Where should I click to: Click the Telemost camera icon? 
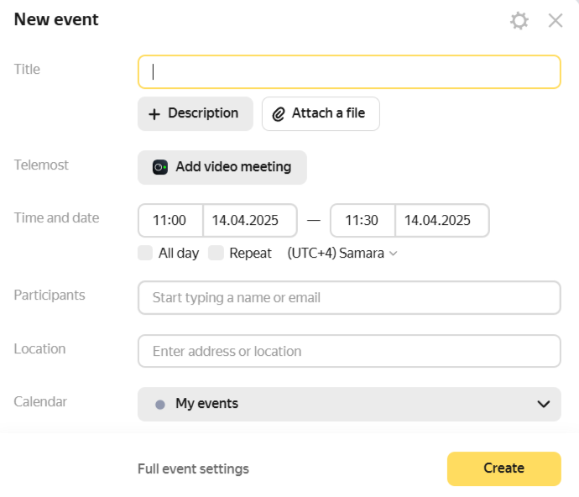coord(160,167)
